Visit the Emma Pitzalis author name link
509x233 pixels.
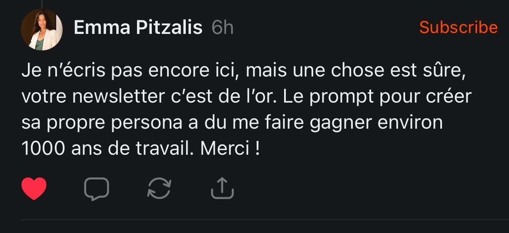click(138, 28)
